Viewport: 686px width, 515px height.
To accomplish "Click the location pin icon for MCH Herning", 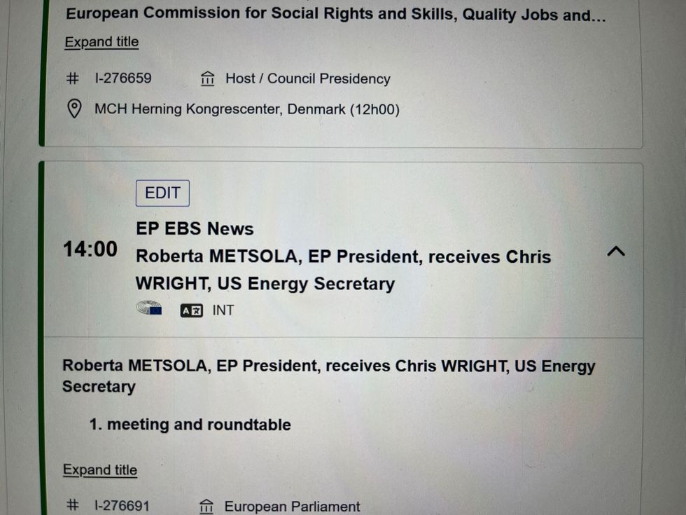I will [x=74, y=109].
